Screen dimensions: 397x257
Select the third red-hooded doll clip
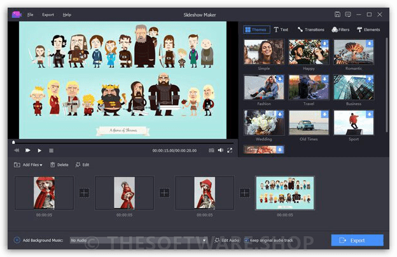205,193
